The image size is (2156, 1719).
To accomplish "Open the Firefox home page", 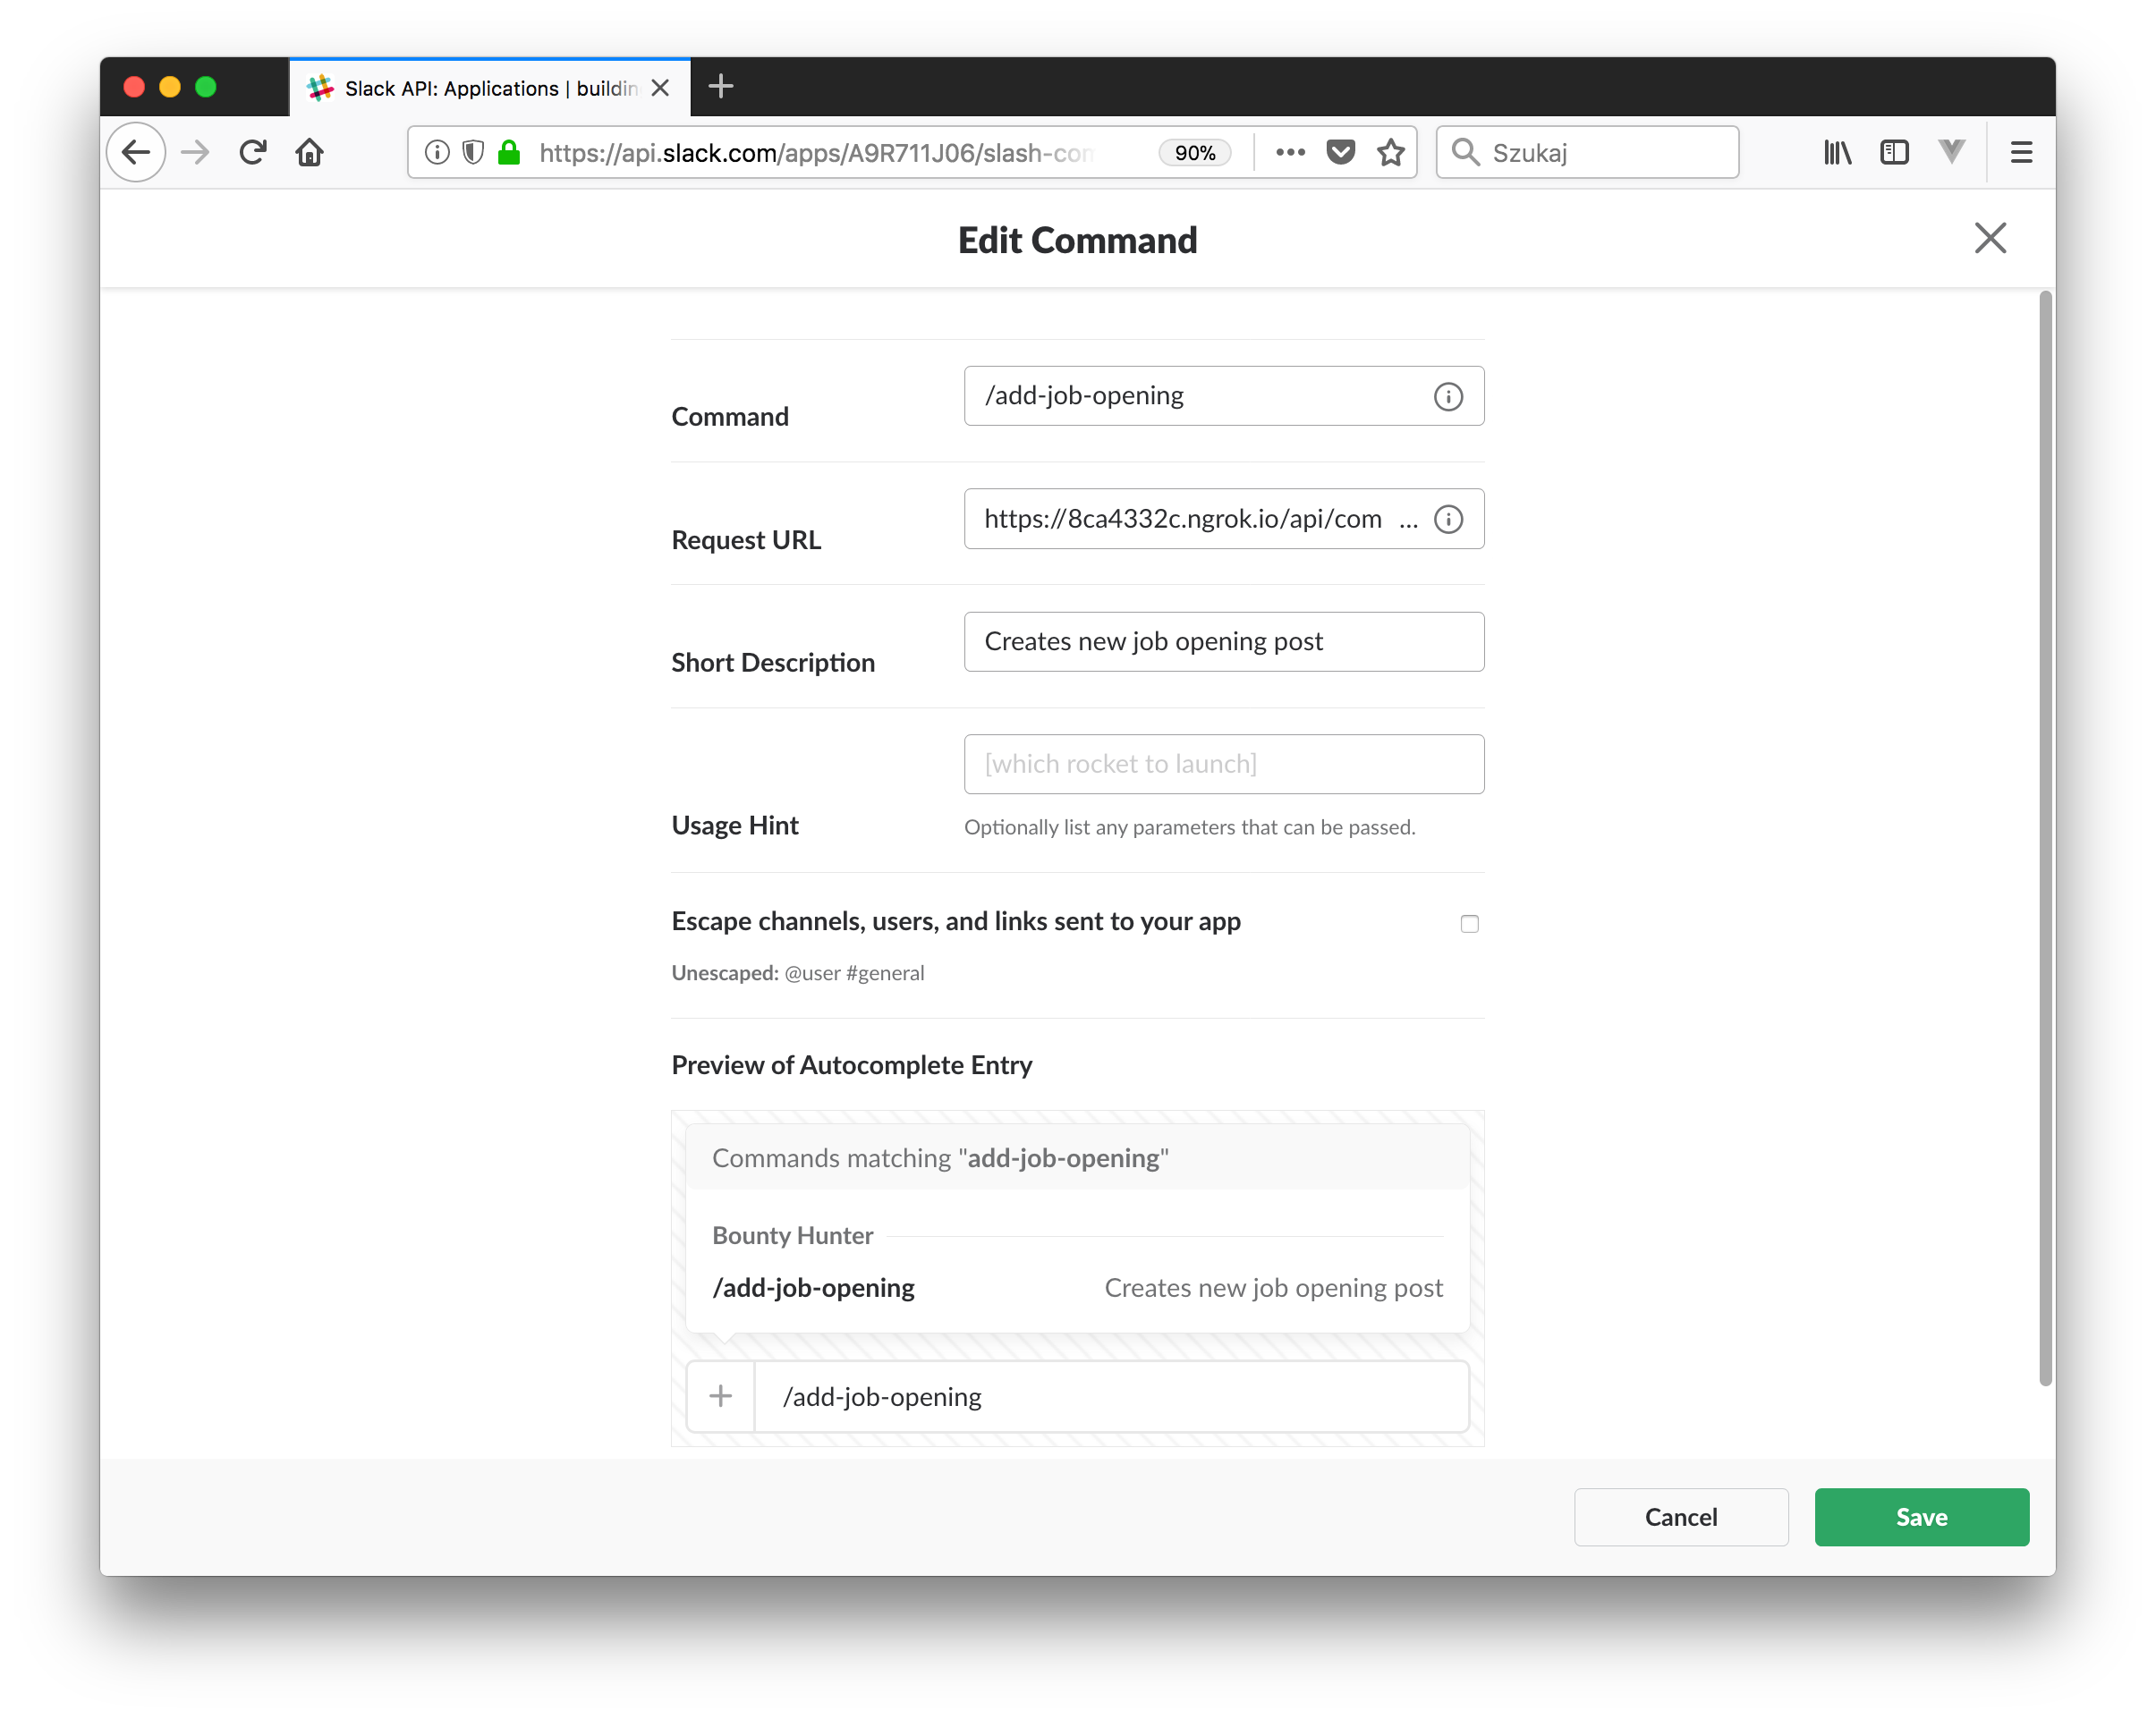I will click(x=310, y=152).
